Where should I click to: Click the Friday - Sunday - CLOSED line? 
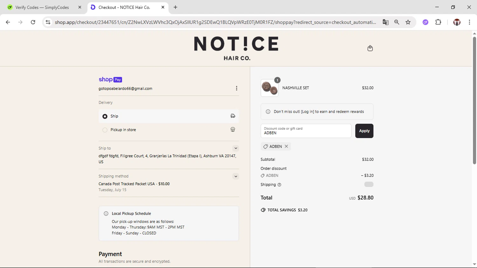pyautogui.click(x=134, y=233)
